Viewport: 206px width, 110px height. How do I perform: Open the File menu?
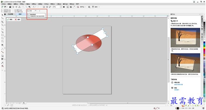[x=4, y=4]
